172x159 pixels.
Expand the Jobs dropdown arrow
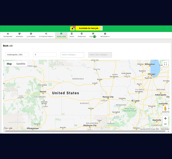pos(96,37)
